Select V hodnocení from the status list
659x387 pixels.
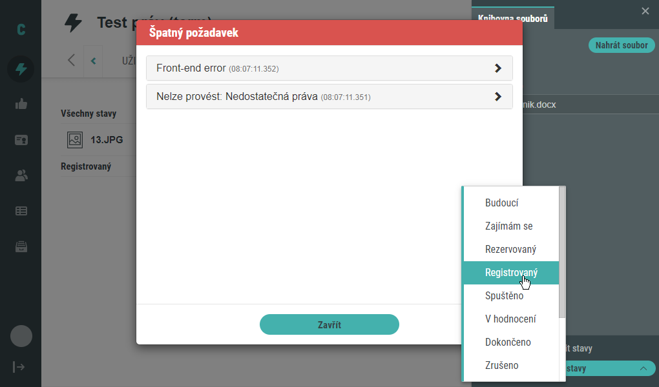[x=511, y=319]
